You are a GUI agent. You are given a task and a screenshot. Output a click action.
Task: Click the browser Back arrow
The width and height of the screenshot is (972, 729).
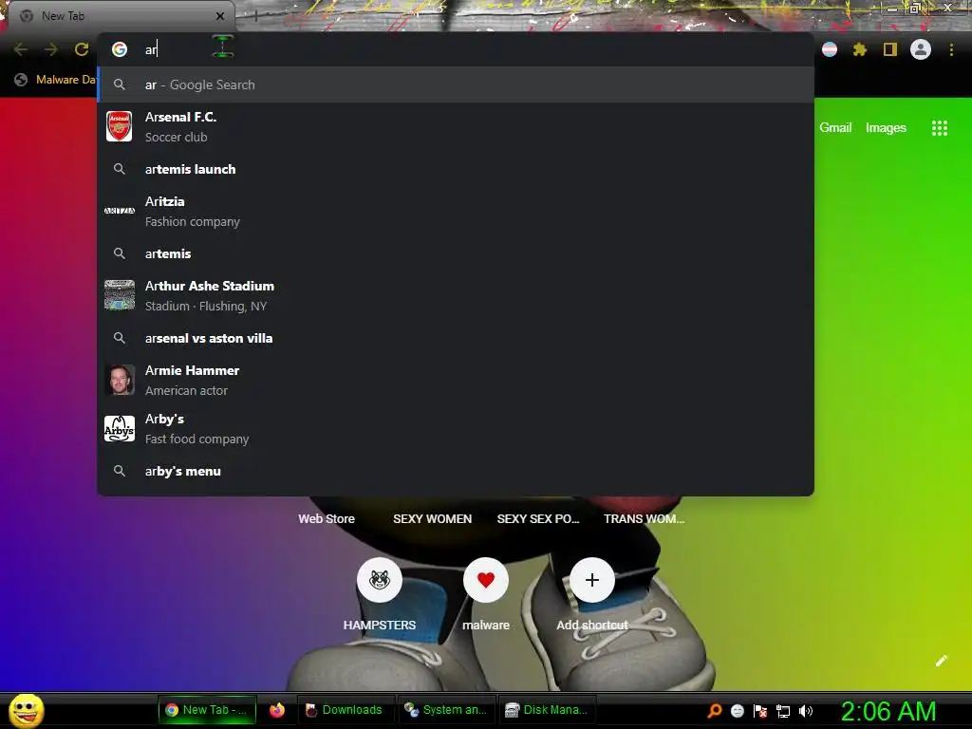coord(21,49)
